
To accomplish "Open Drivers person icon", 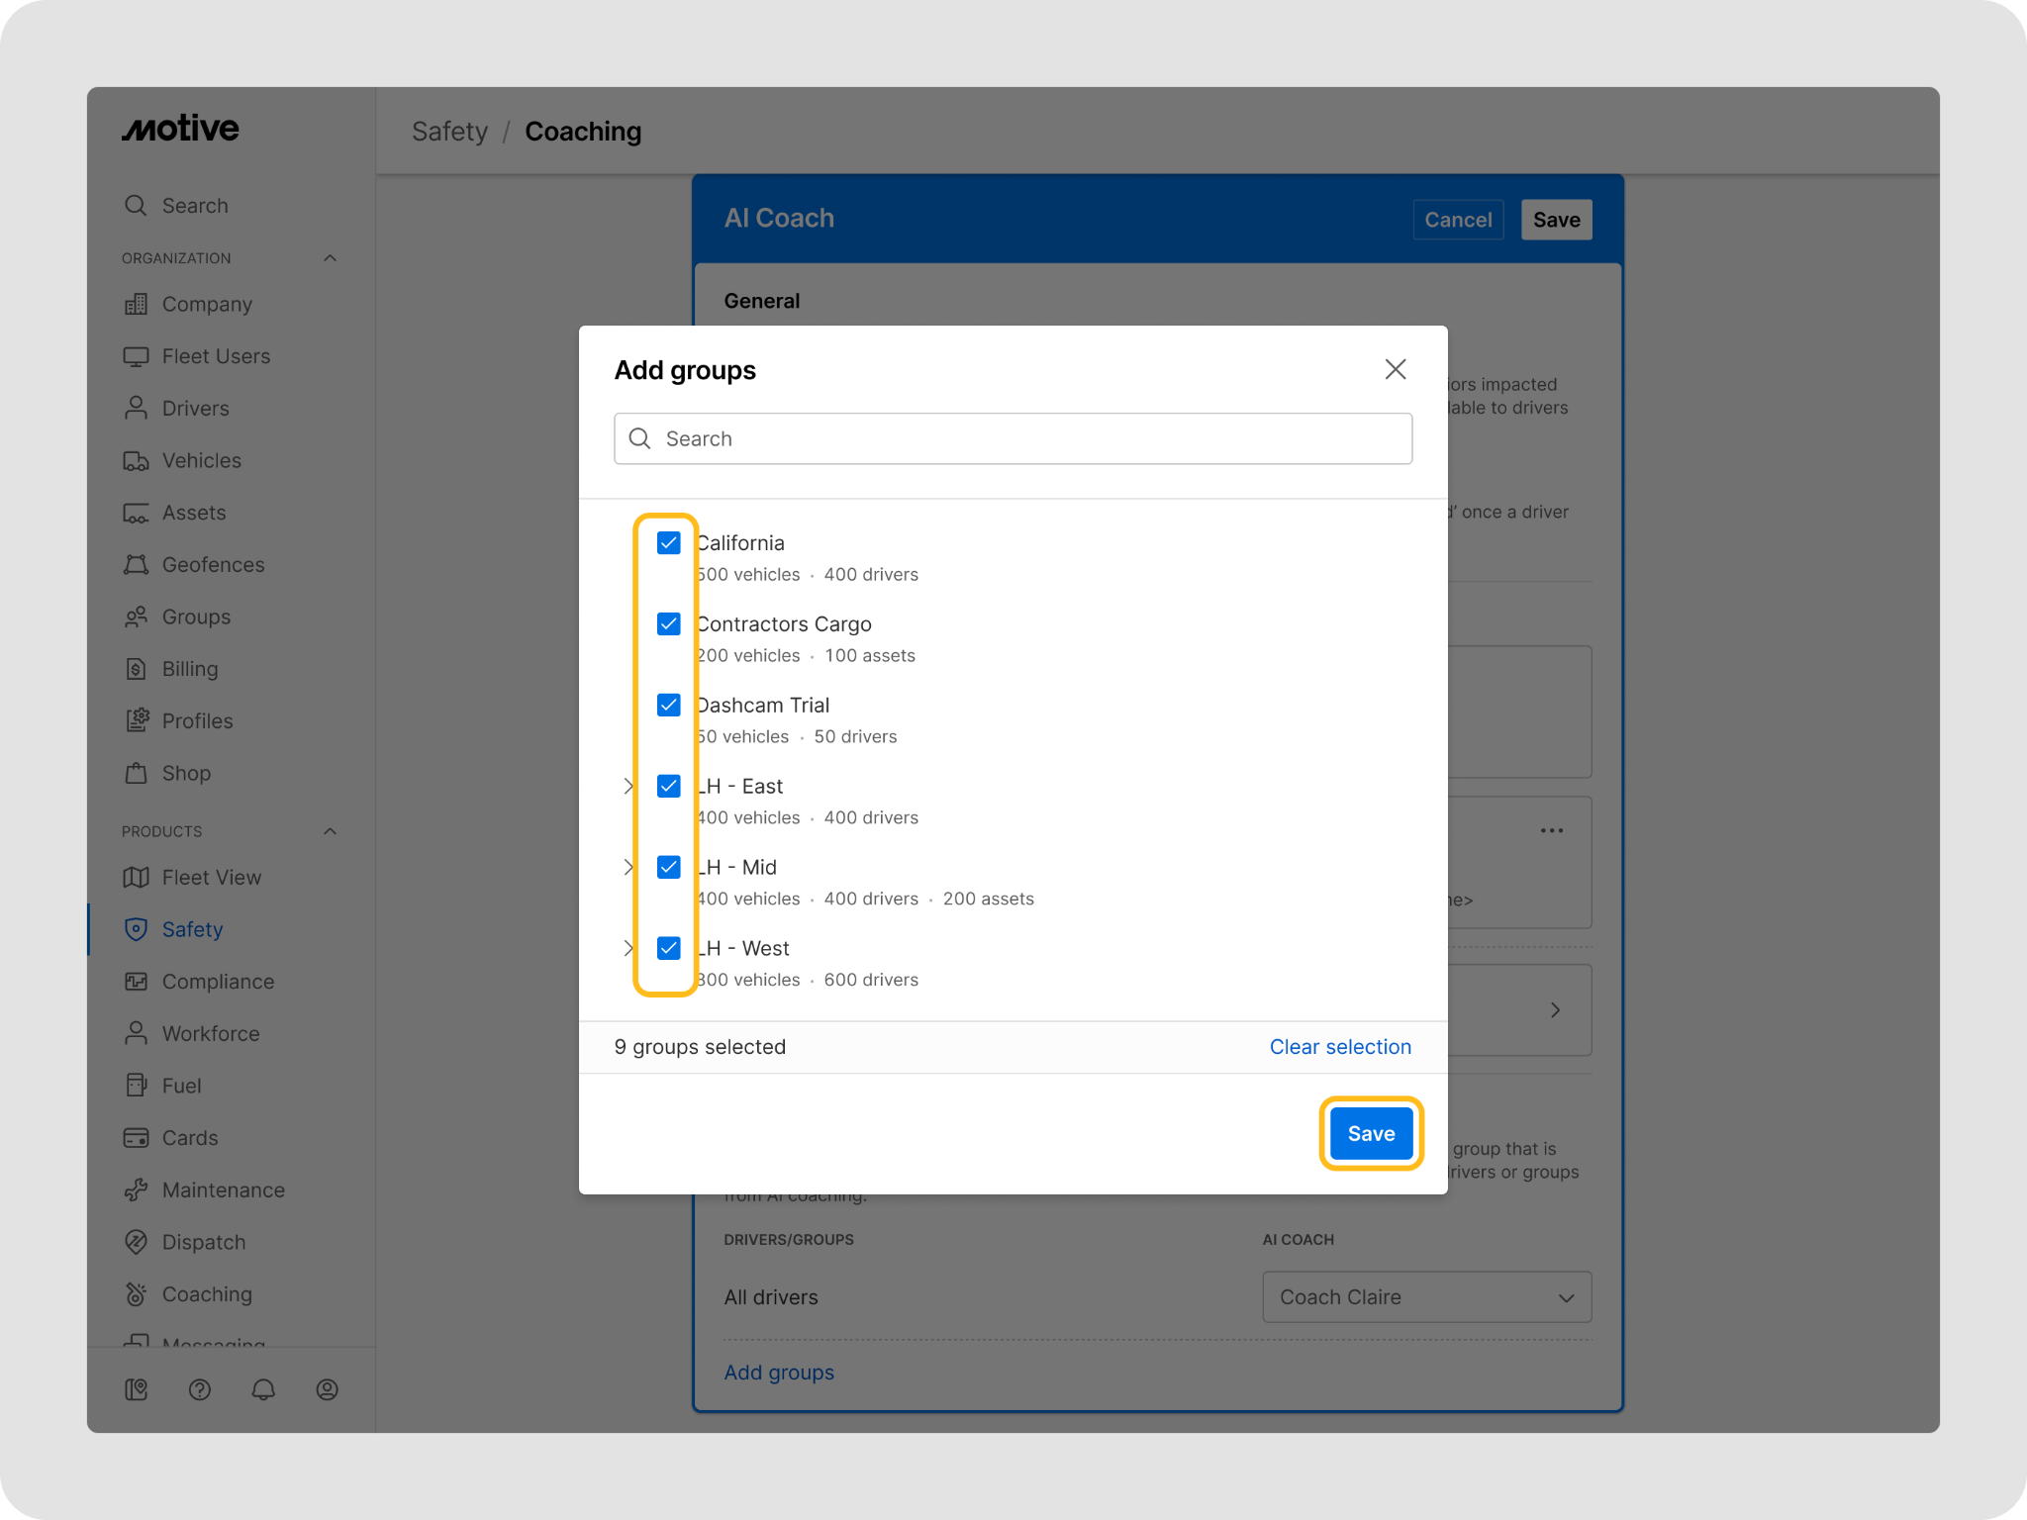I will (136, 408).
